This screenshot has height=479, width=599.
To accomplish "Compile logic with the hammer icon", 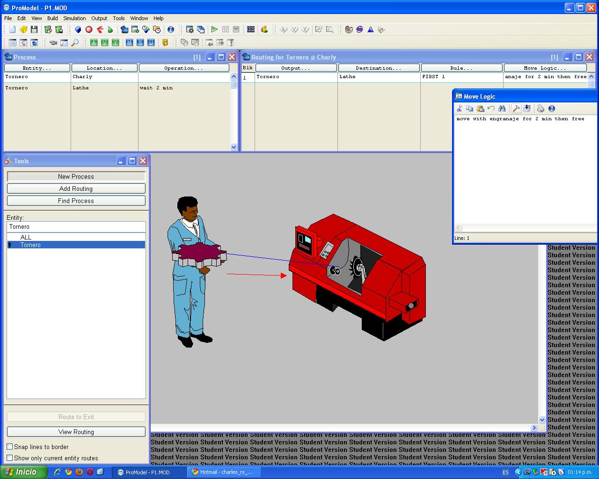I will point(516,108).
